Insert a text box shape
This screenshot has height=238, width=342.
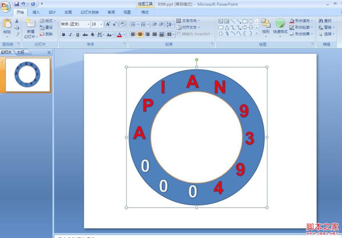click(x=221, y=21)
